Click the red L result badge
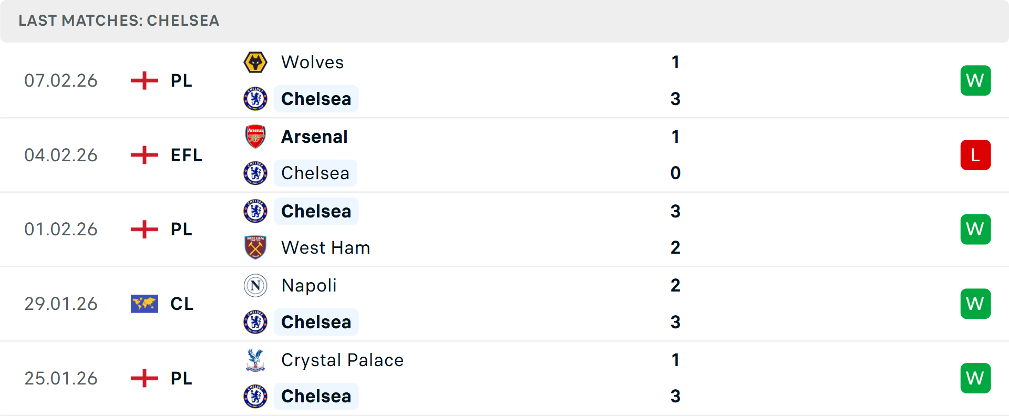This screenshot has height=416, width=1009. point(975,155)
